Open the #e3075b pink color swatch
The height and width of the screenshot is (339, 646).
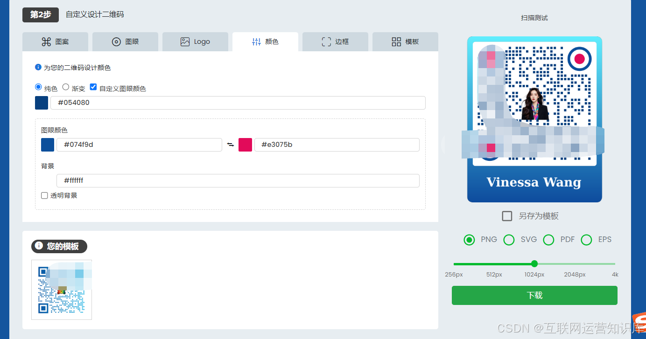click(246, 145)
